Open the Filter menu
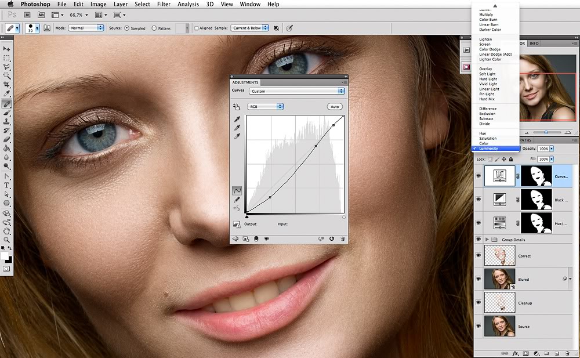The height and width of the screenshot is (358, 580). pyautogui.click(x=164, y=4)
